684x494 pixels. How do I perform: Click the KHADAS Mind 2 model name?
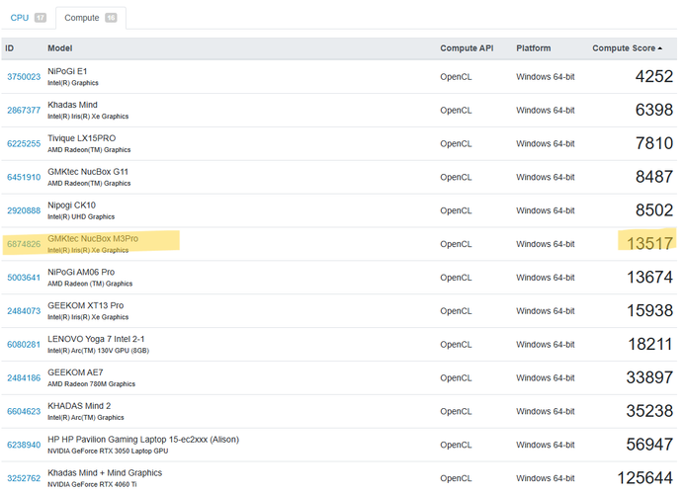coord(79,406)
